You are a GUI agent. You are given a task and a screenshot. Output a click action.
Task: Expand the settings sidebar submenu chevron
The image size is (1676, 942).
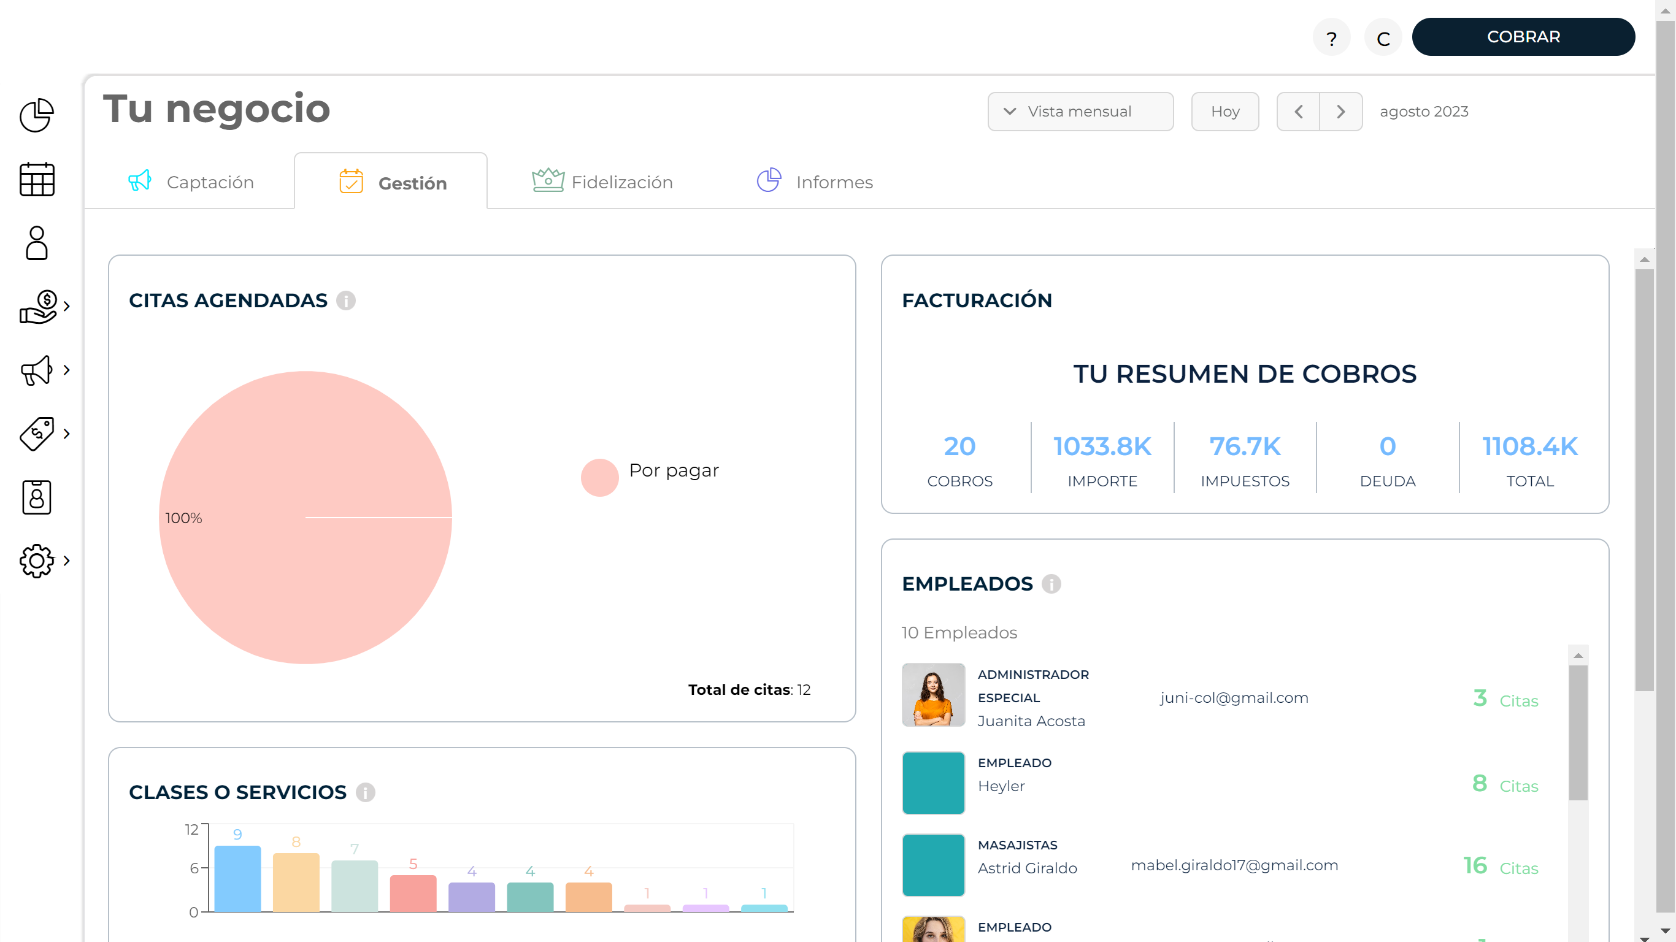tap(66, 561)
